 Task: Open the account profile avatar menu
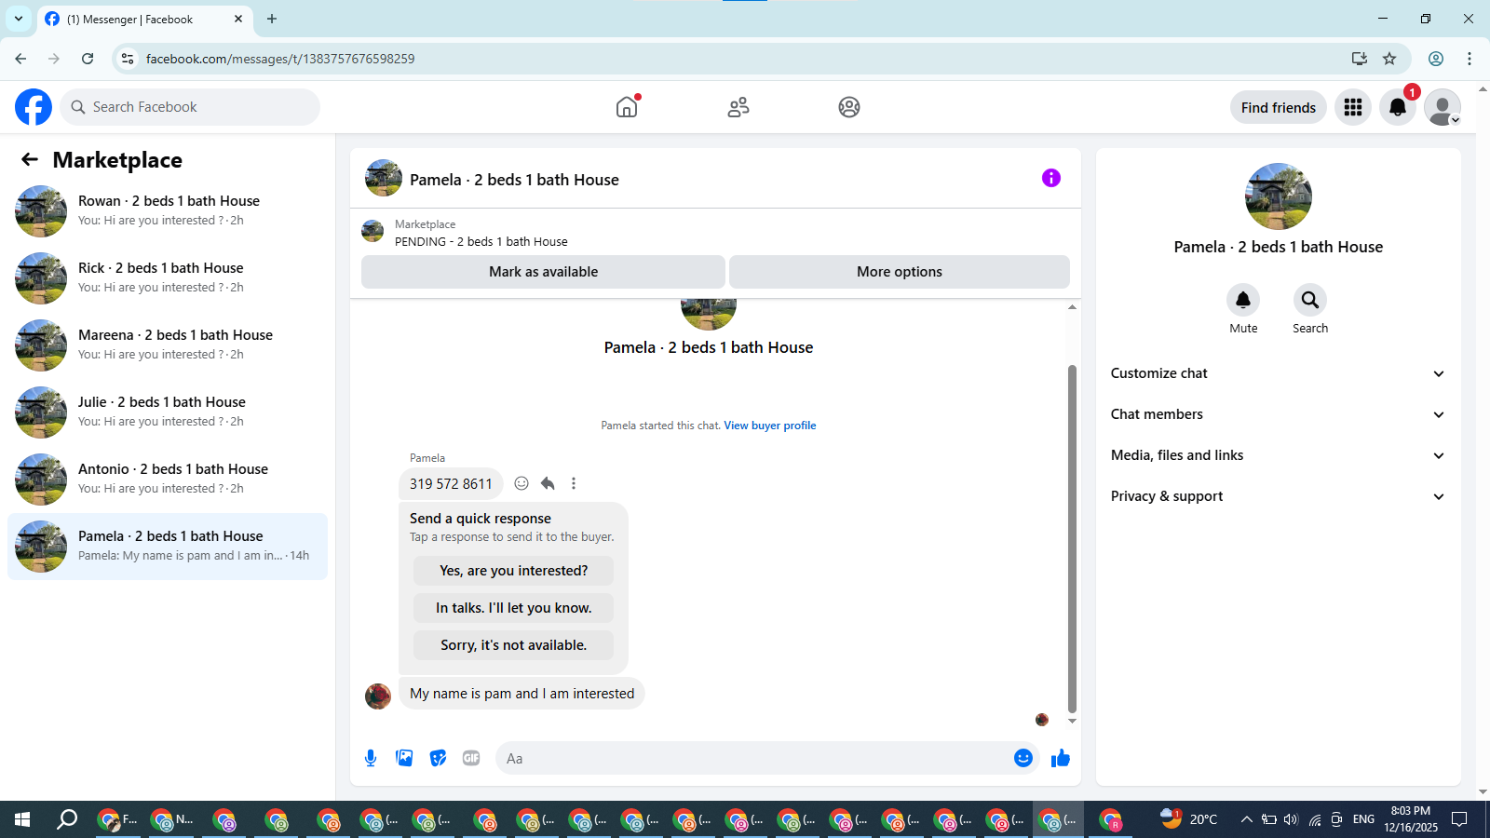[1443, 107]
